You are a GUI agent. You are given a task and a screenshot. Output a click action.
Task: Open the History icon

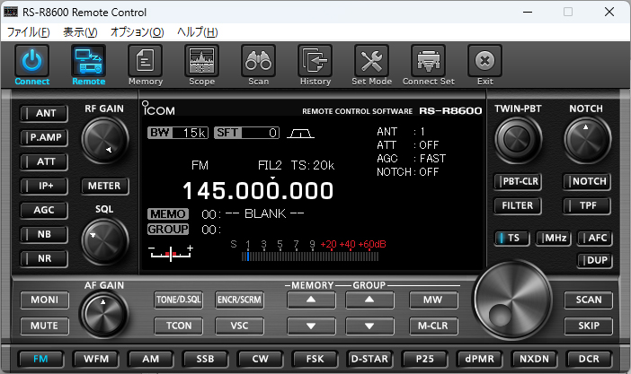315,61
